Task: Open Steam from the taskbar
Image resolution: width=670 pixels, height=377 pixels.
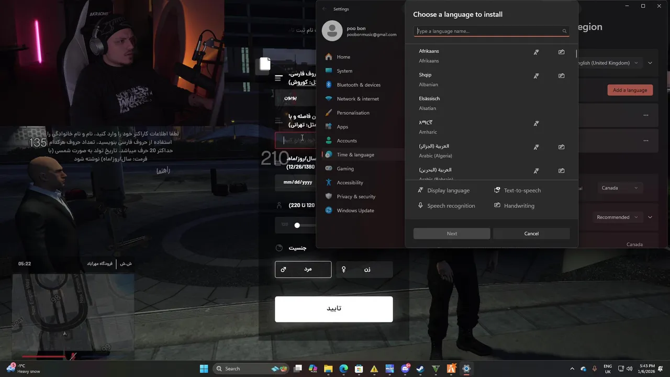Action: 420,369
